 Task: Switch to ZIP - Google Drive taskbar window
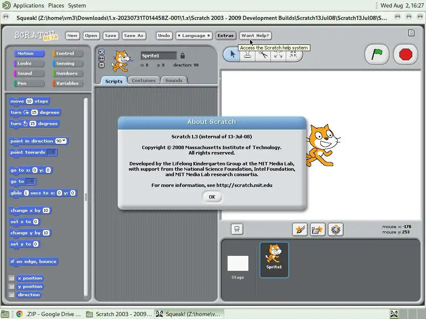49,314
